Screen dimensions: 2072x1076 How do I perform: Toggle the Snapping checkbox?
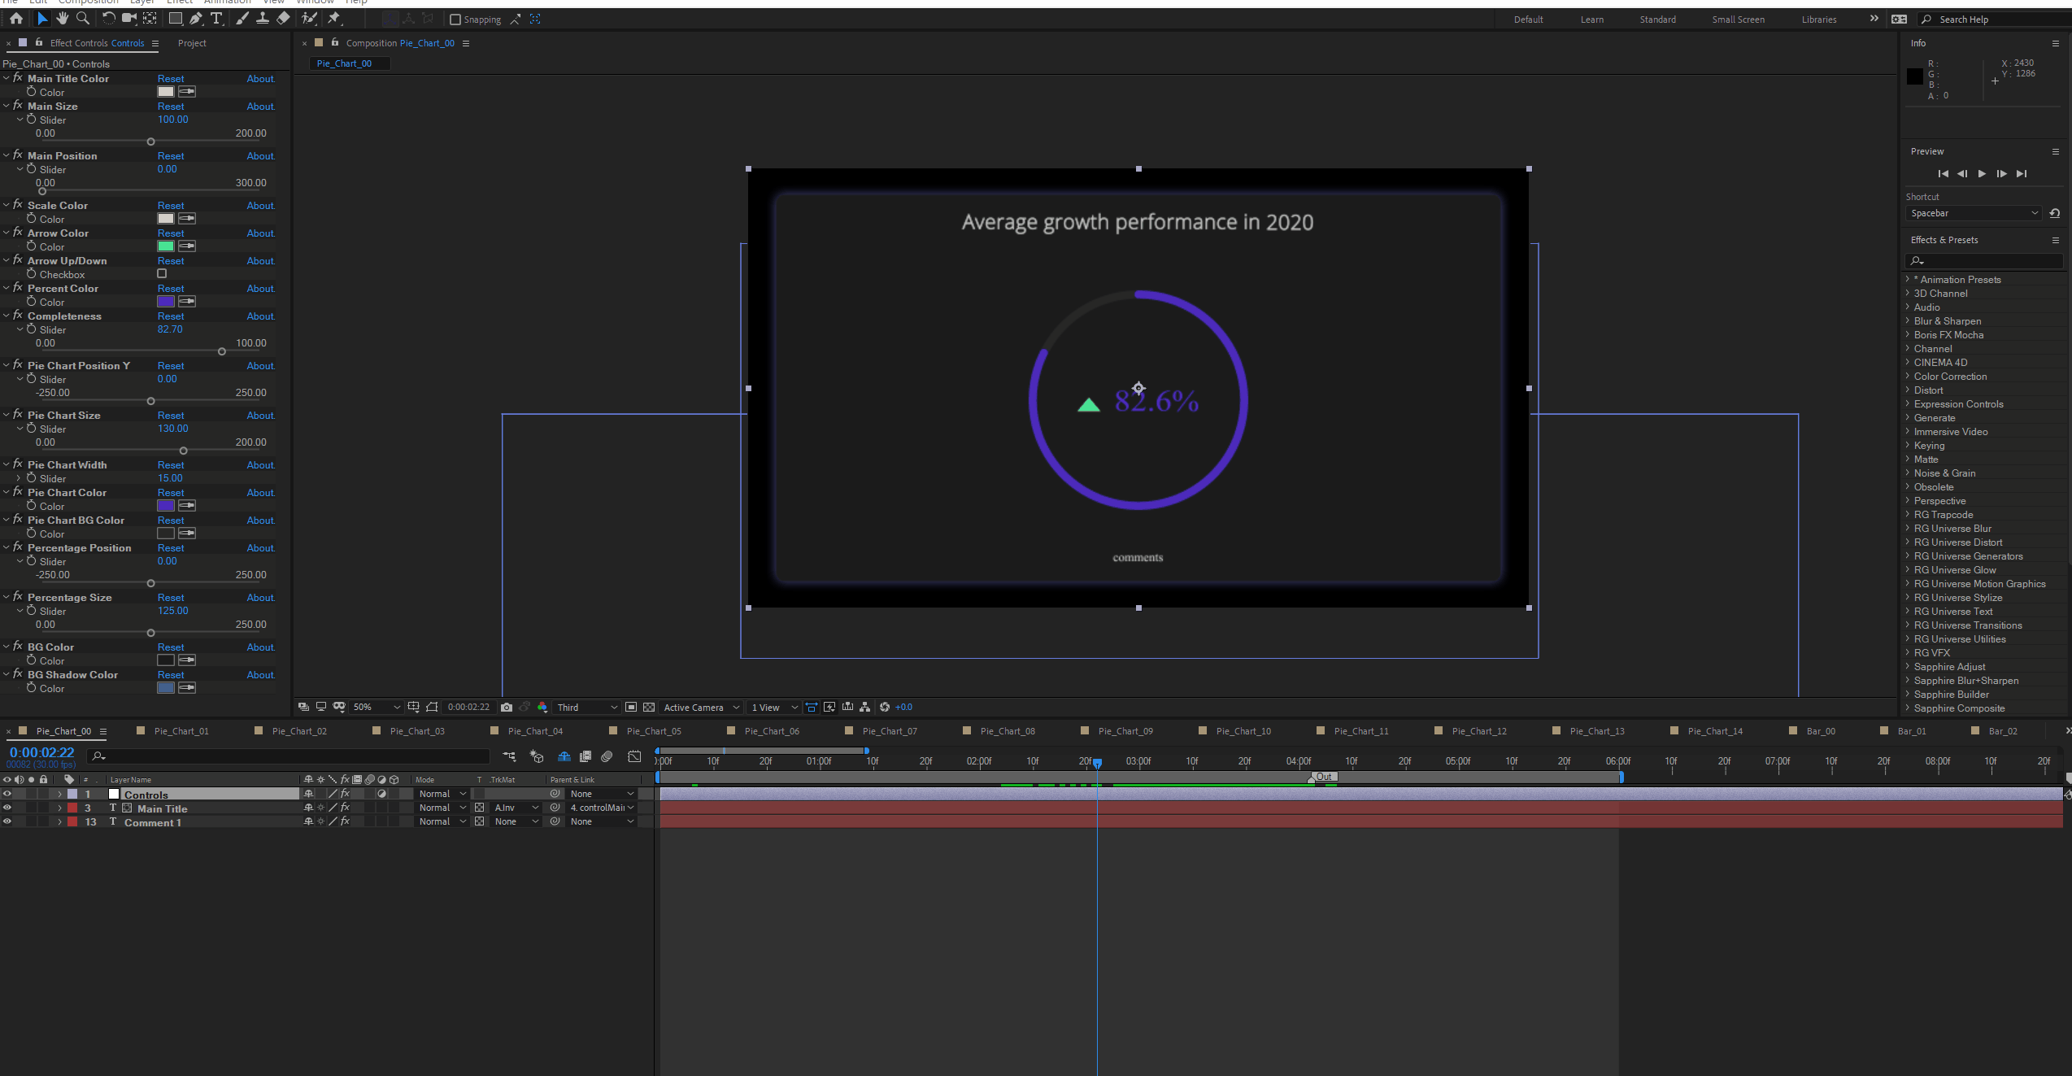455,20
